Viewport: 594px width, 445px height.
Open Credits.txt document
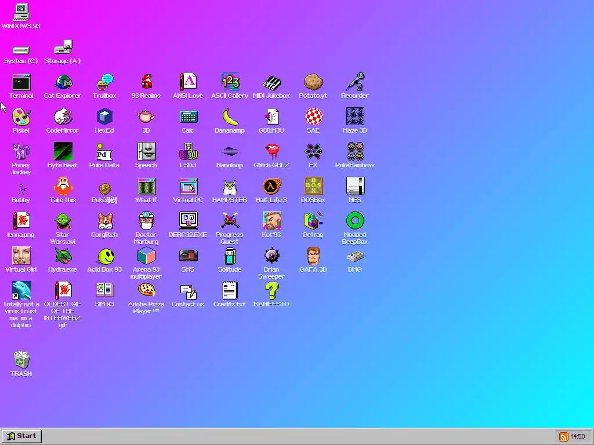click(x=230, y=291)
